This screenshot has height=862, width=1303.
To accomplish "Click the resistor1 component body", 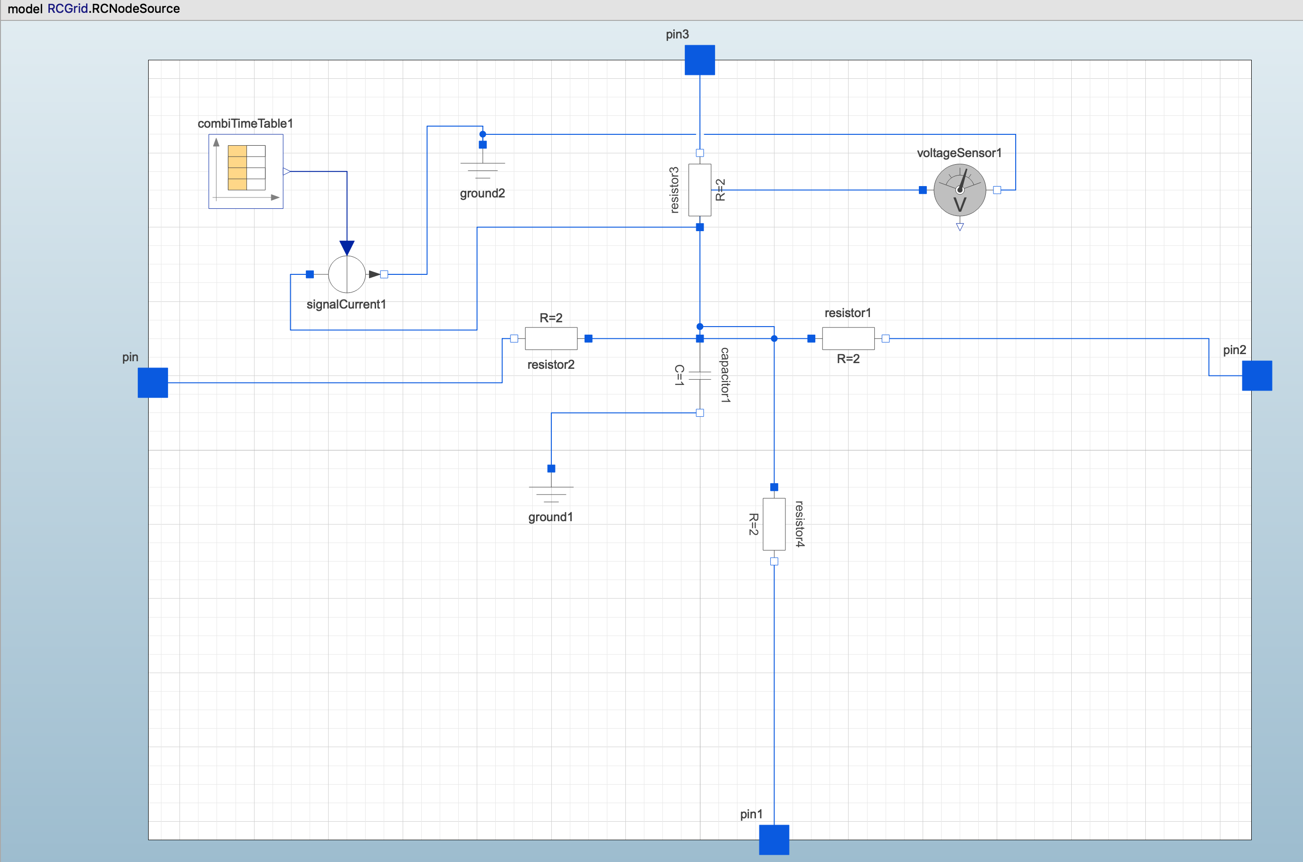I will [x=848, y=338].
